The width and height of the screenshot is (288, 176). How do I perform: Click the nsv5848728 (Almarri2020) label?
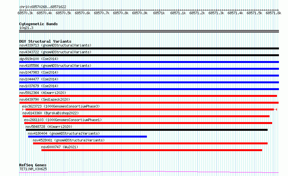[x=49, y=127]
